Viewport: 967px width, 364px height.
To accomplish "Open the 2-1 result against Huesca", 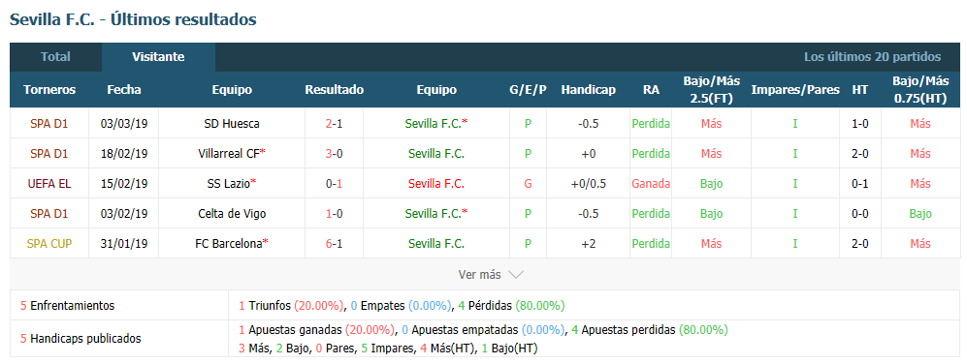I will [x=334, y=123].
